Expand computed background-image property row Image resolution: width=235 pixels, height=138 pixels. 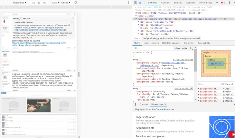tap(199, 97)
